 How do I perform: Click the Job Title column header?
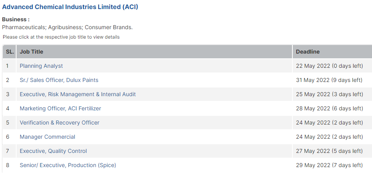pos(154,52)
